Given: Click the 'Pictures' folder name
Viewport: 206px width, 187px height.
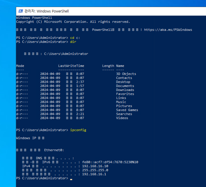Looking at the screenshot, I should click(124, 106).
